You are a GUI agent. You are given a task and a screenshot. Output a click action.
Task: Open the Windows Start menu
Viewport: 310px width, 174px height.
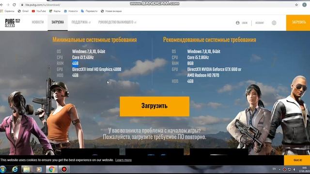[3, 169]
